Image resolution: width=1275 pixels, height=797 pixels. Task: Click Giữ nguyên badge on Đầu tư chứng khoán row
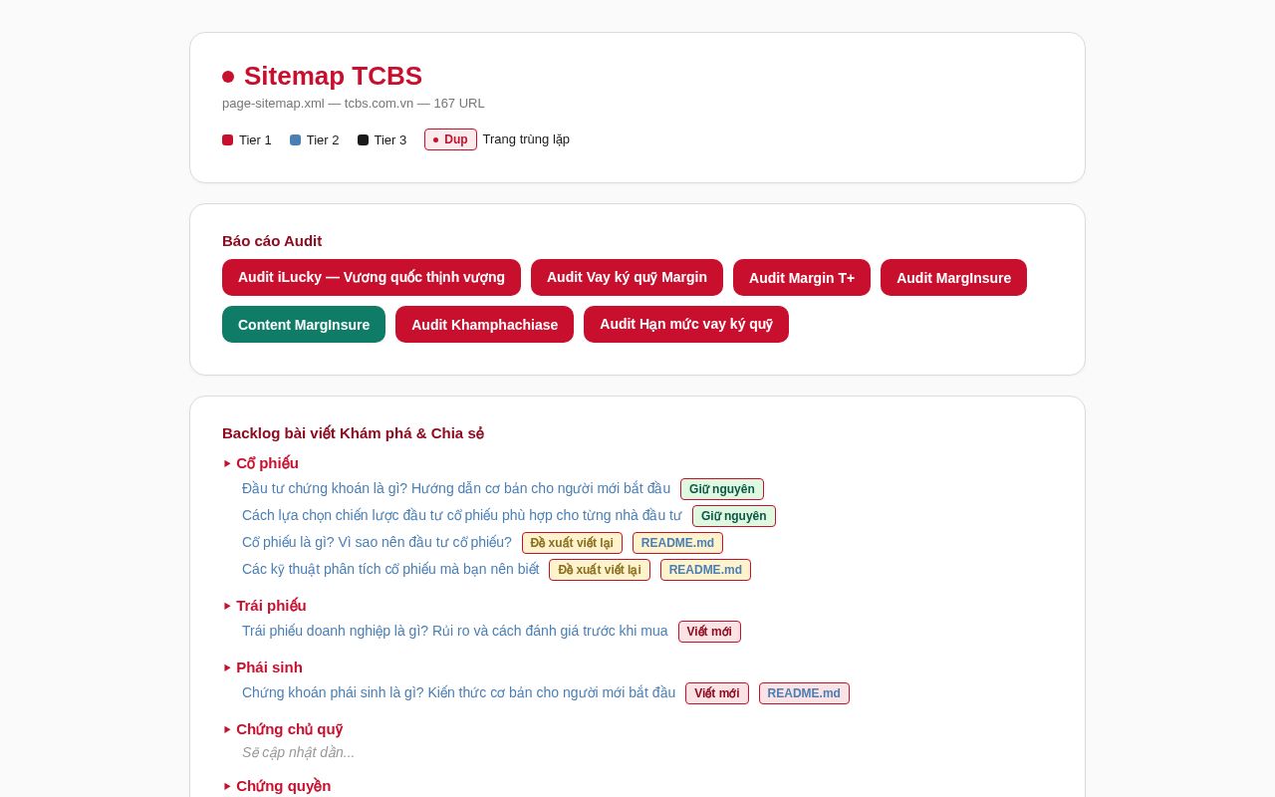[722, 489]
